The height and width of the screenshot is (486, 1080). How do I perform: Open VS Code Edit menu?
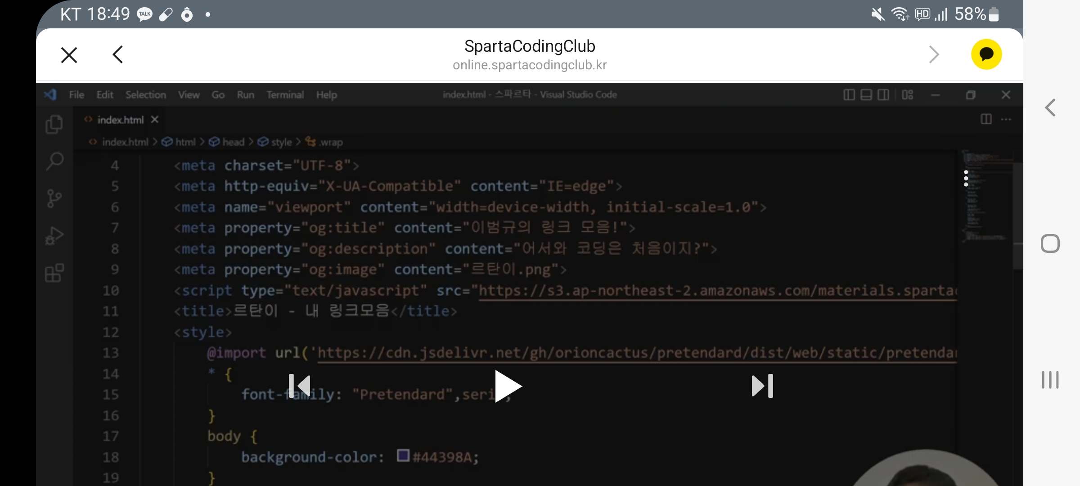coord(105,95)
